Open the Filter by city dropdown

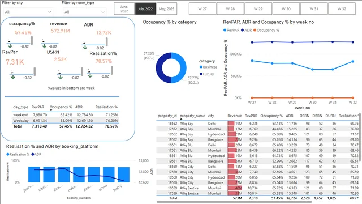pyautogui.click(x=28, y=11)
